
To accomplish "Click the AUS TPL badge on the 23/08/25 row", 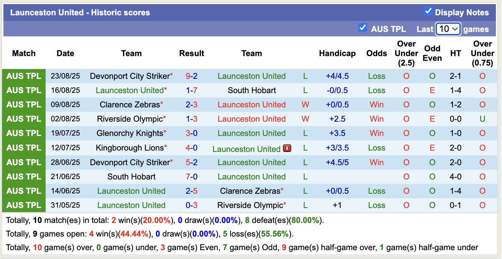I will [23, 76].
